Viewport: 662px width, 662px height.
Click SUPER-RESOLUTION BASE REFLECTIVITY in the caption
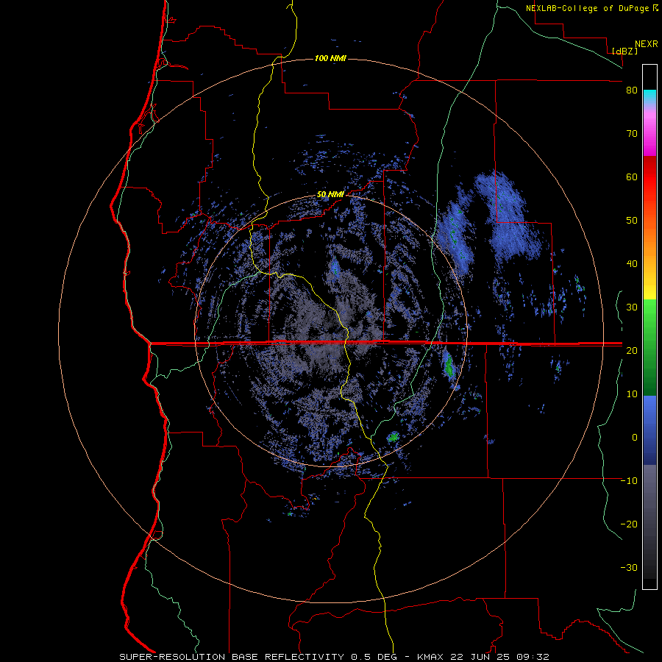click(x=232, y=657)
